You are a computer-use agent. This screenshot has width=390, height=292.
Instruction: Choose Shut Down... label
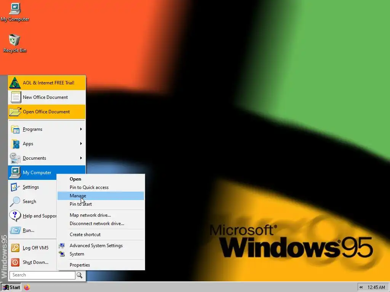click(35, 262)
